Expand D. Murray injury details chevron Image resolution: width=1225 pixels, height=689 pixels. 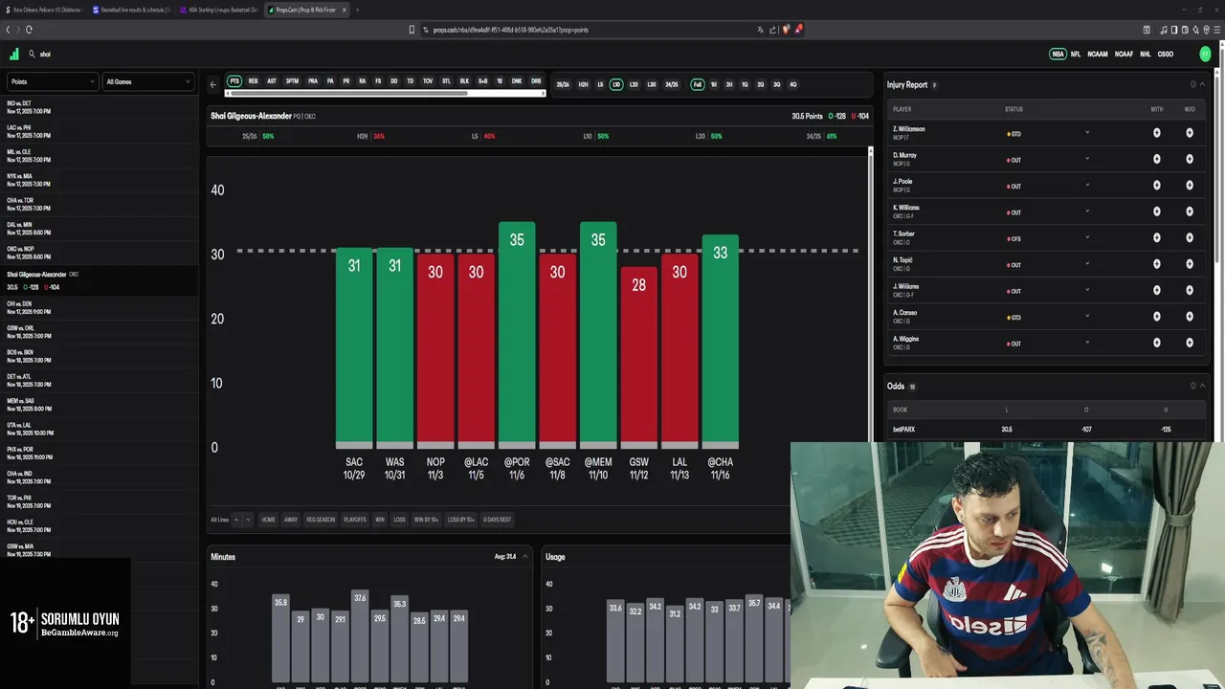click(x=1087, y=159)
